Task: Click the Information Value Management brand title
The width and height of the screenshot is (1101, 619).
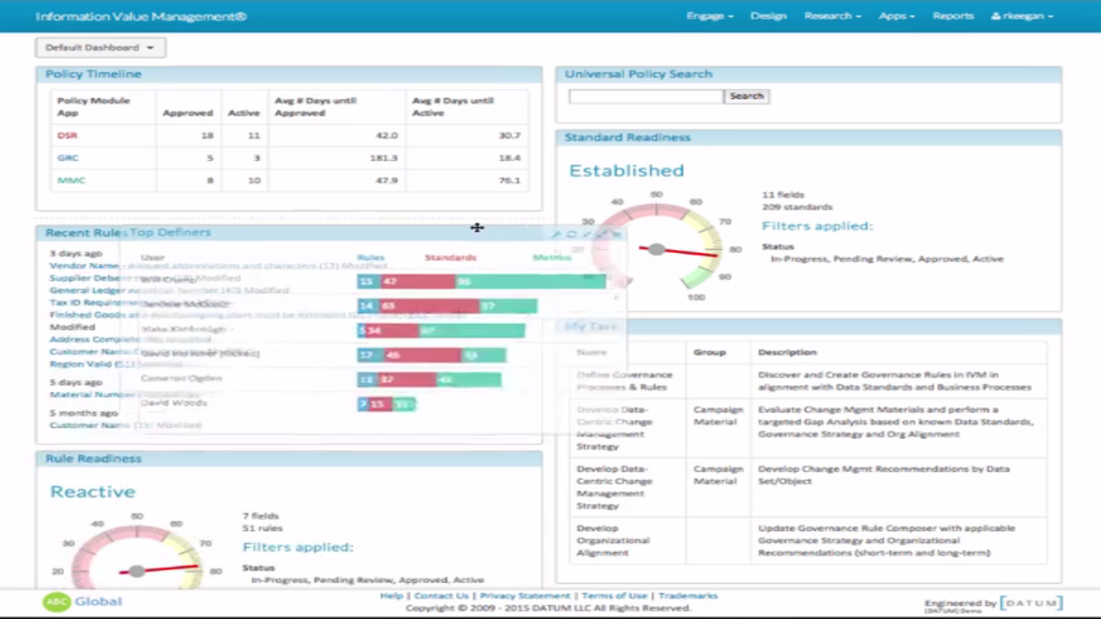Action: [141, 16]
